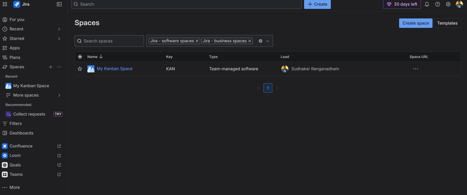Click the Jira logo
This screenshot has height=195, width=467.
click(x=17, y=4)
